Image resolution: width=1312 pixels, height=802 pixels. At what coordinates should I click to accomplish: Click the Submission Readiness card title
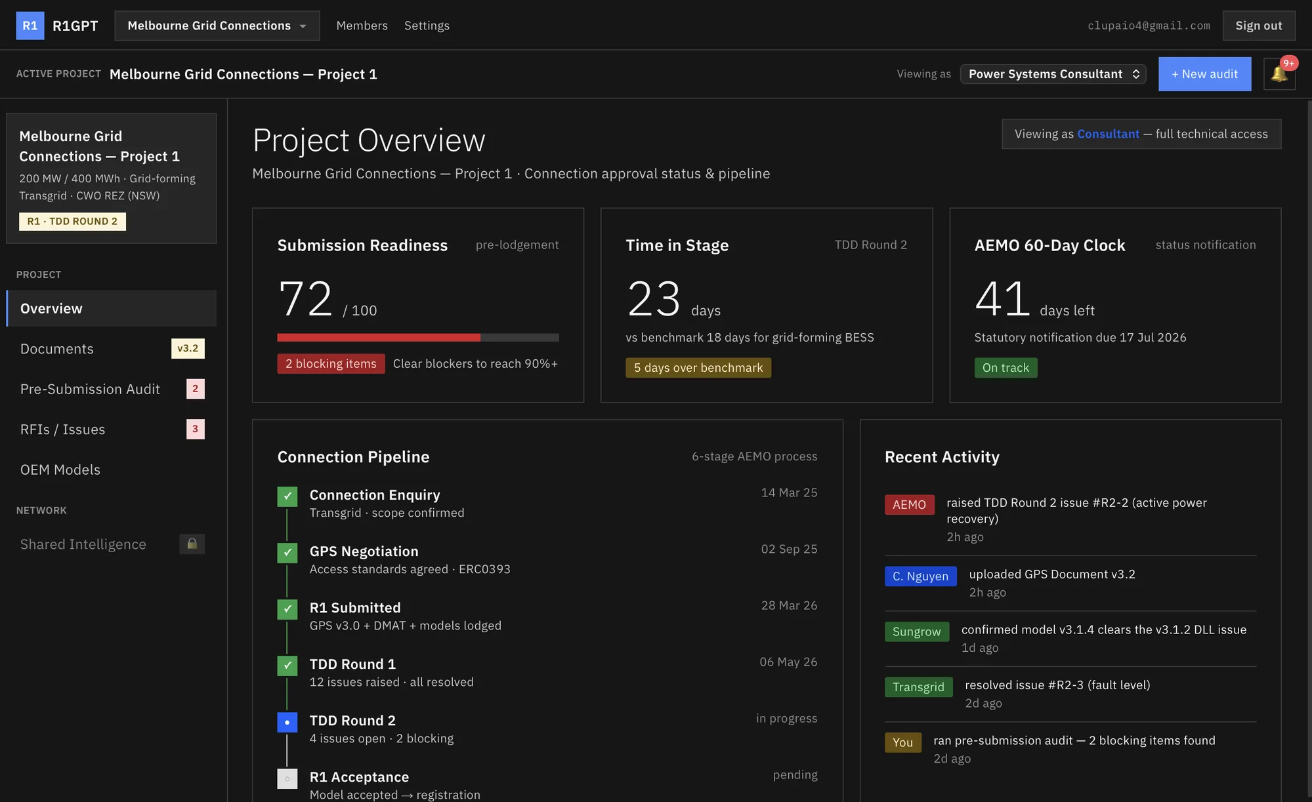(x=363, y=245)
